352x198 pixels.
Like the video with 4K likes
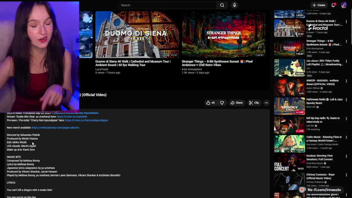211,103
